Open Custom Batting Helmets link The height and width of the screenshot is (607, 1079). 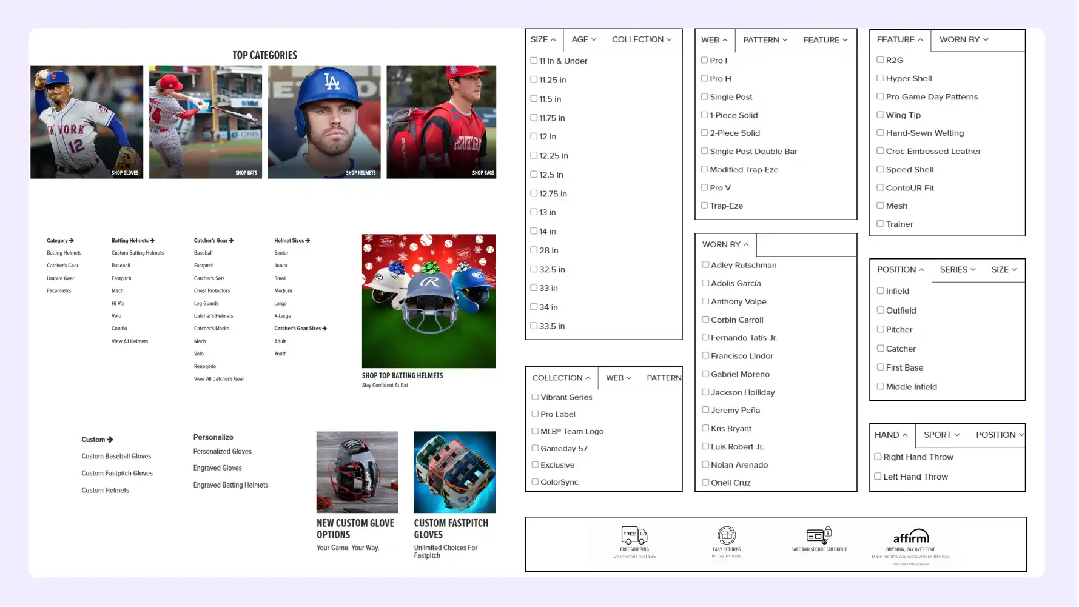[138, 253]
